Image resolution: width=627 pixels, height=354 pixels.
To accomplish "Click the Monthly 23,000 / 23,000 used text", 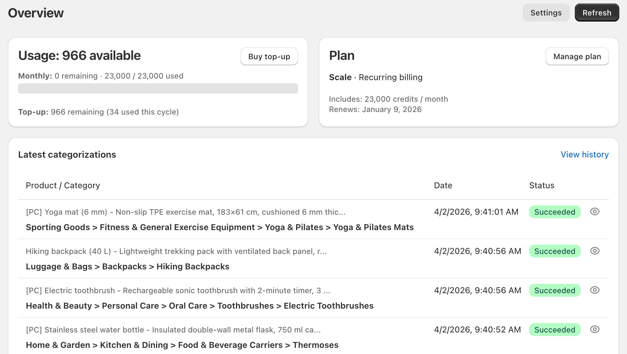I will (x=101, y=76).
